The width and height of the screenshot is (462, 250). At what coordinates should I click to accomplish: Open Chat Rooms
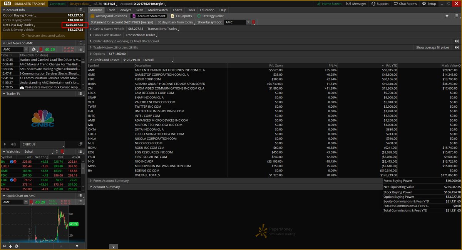405,3
